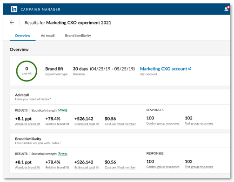Click the RESPONSES header in Brand familiarity

click(155, 153)
